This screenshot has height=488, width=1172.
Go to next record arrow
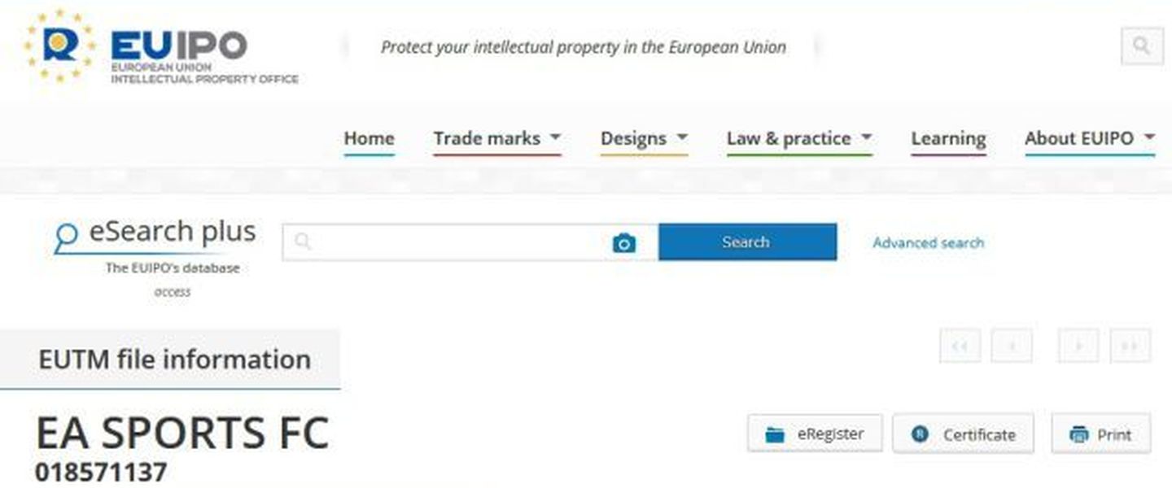click(x=1078, y=346)
